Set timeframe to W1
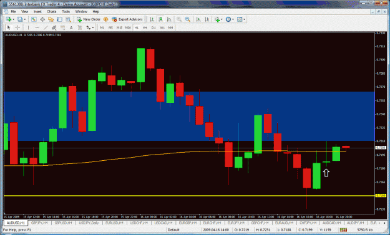390x235 pixels. point(162,27)
